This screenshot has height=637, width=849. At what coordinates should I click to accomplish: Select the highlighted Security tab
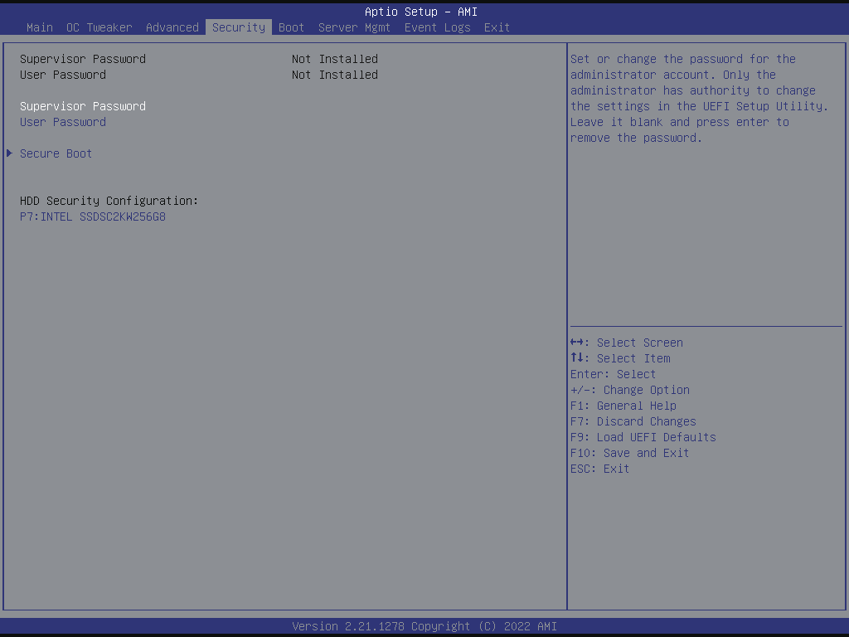pyautogui.click(x=239, y=27)
